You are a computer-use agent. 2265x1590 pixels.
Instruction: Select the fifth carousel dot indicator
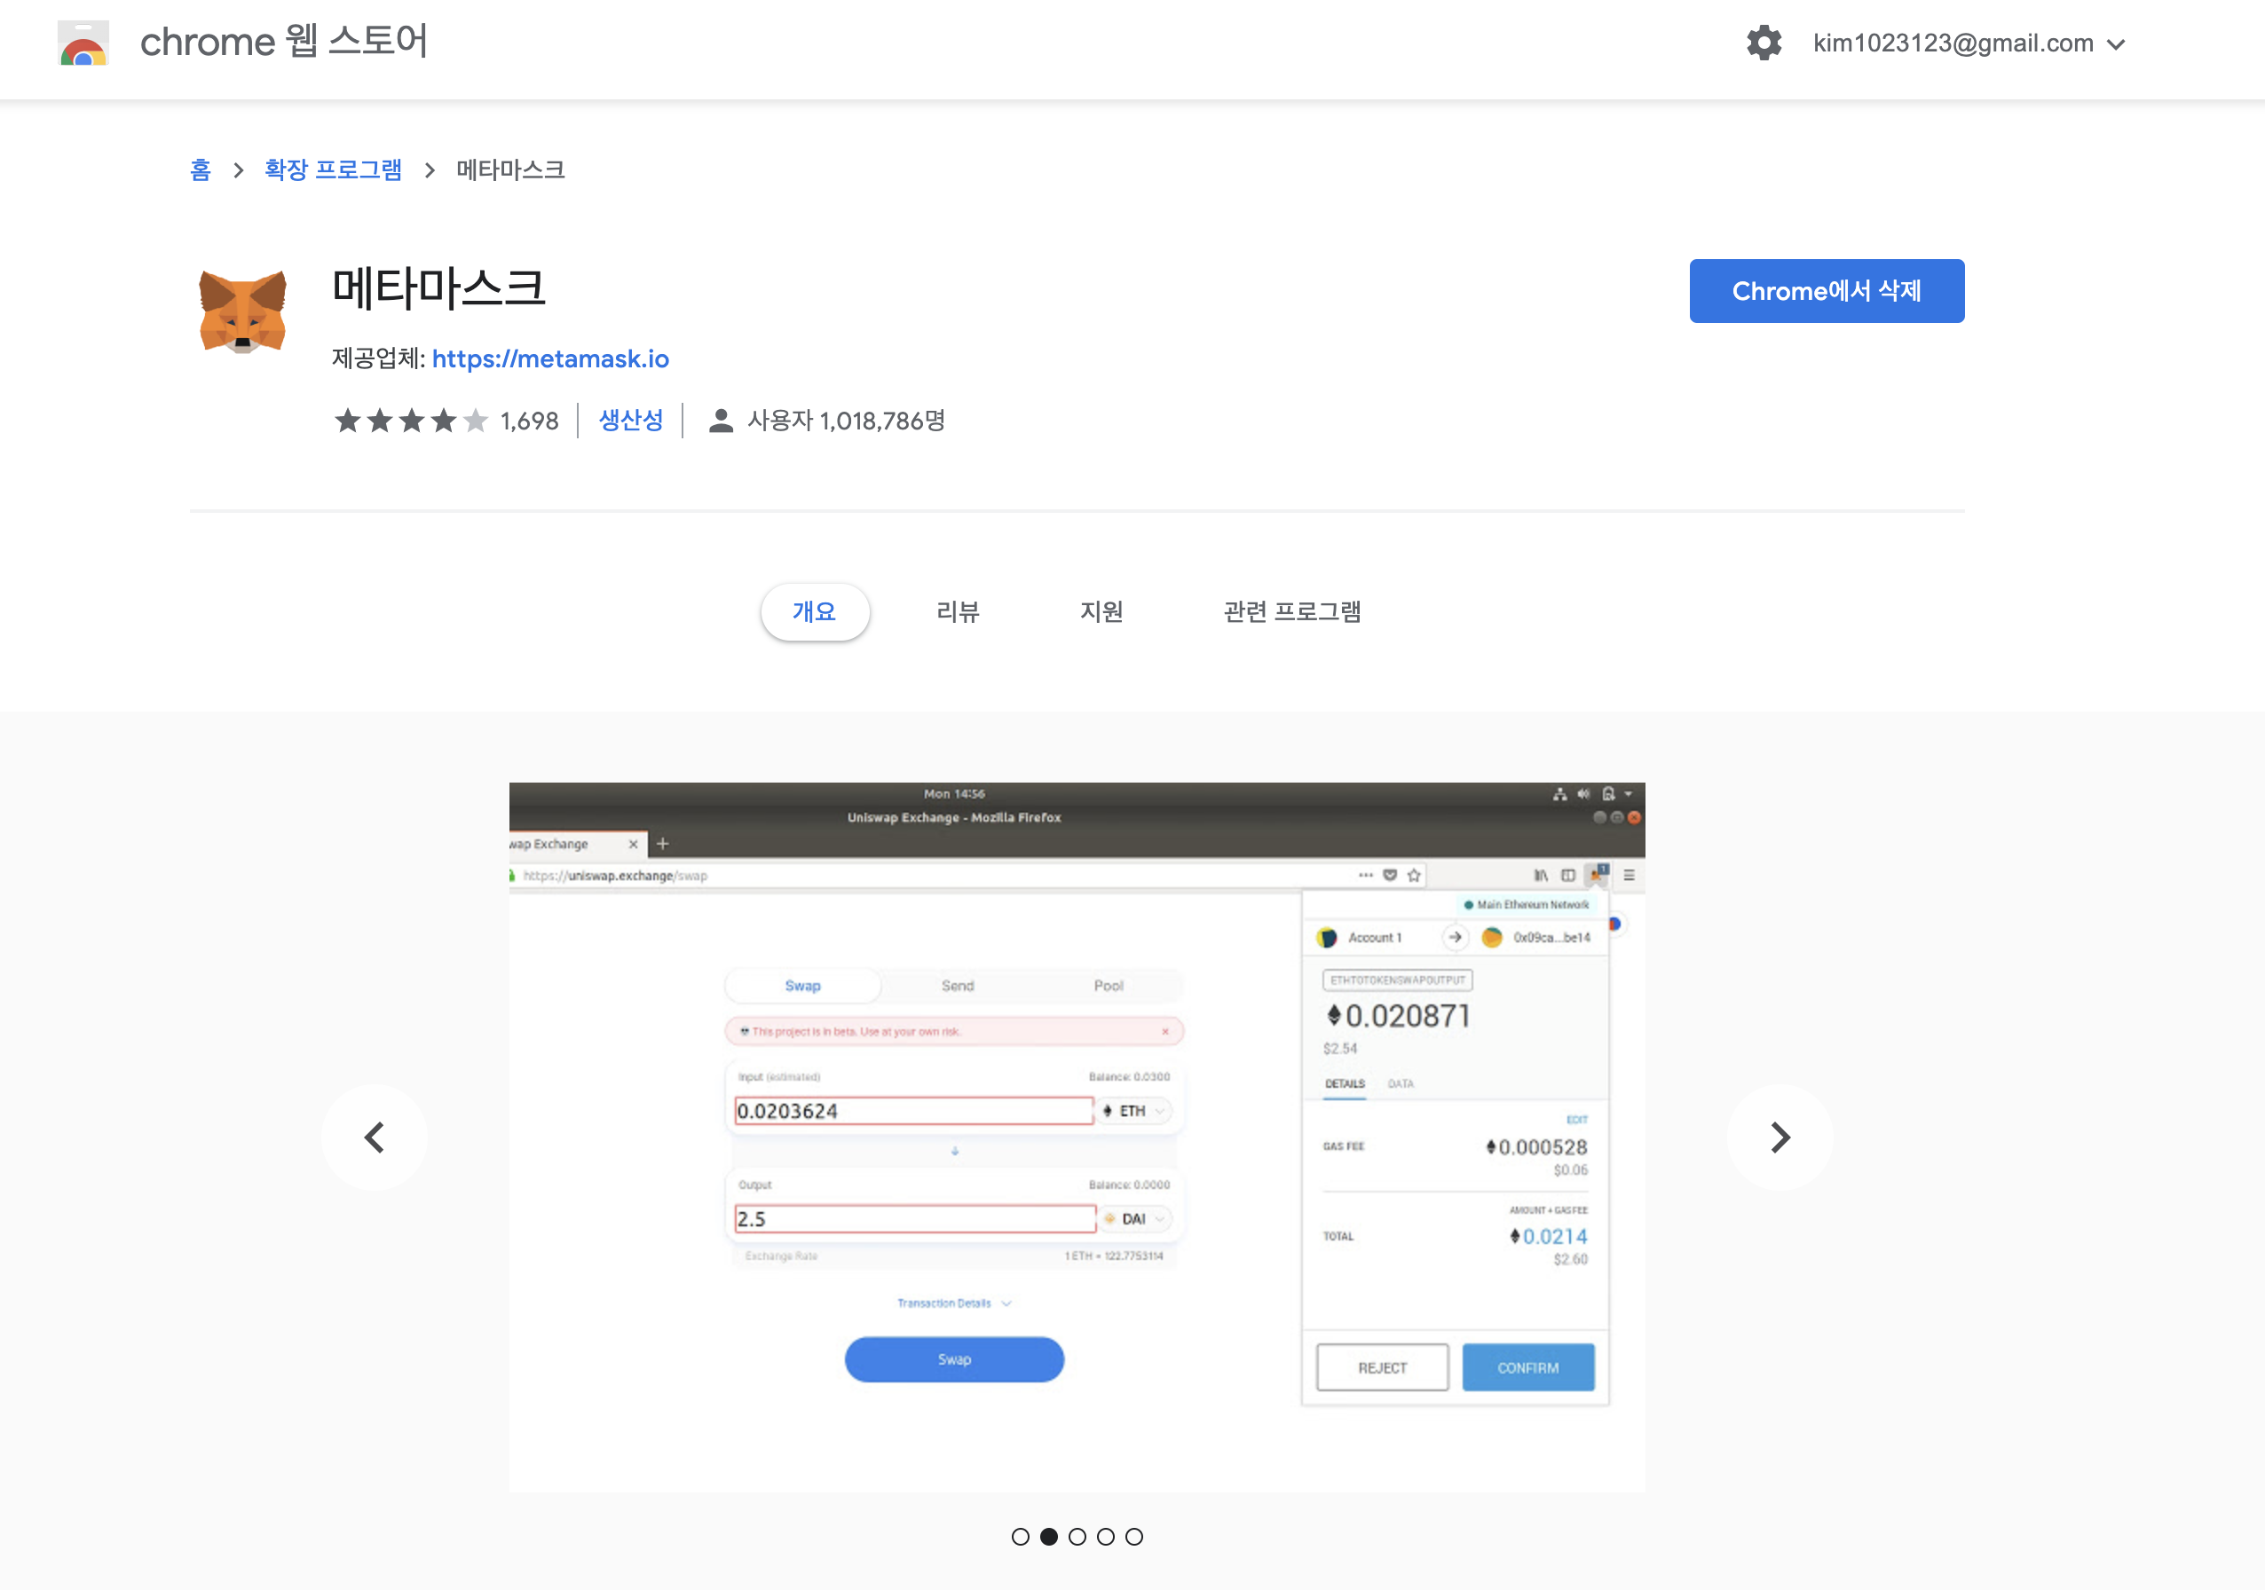[x=1134, y=1537]
